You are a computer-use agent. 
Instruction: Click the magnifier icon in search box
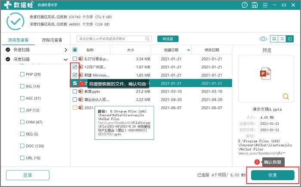point(147,39)
